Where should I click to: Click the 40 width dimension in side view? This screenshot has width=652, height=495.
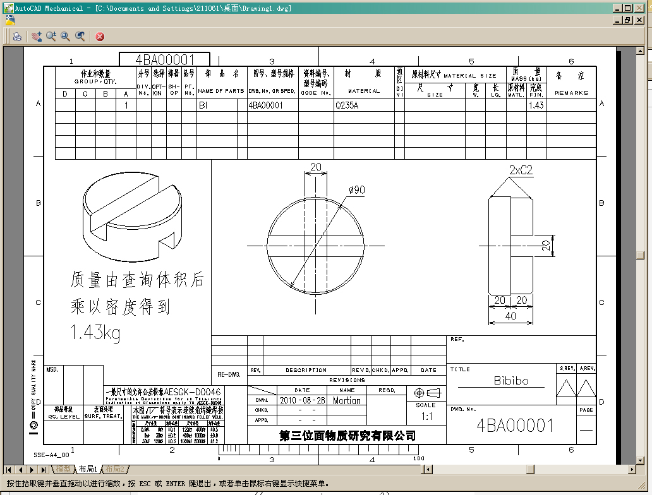pos(510,316)
